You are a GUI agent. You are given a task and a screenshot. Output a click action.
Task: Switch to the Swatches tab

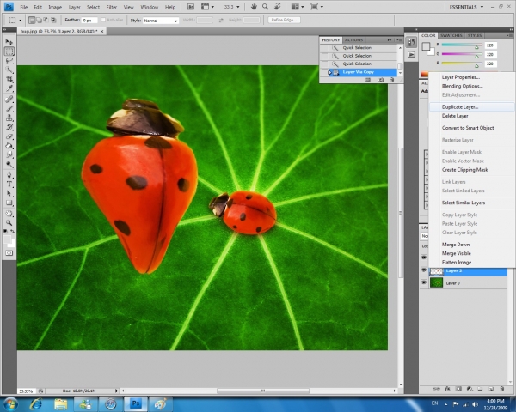click(x=451, y=35)
